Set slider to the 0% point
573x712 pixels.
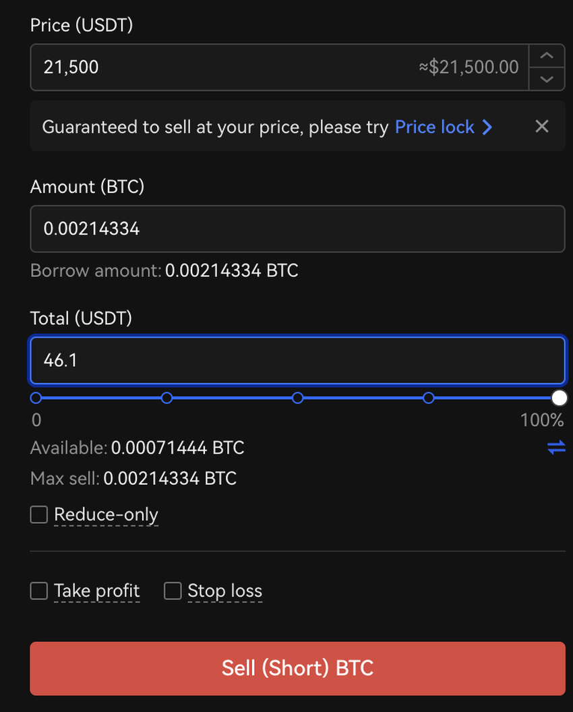click(36, 398)
